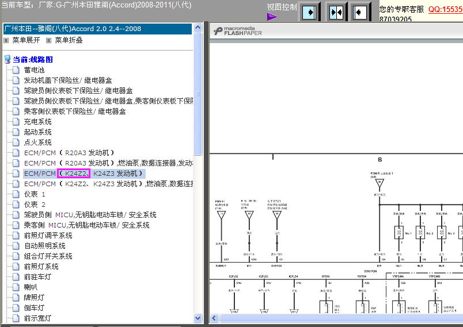This screenshot has width=463, height=327.
Task: Open ECM/PCM R20A3 燃油泵,数据连接器 entry
Action: point(108,163)
